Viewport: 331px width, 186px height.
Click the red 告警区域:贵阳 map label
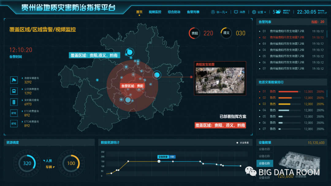tap(132, 86)
